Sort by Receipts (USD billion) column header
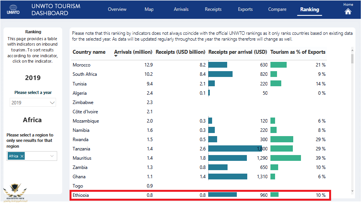362x203 pixels. (180, 52)
